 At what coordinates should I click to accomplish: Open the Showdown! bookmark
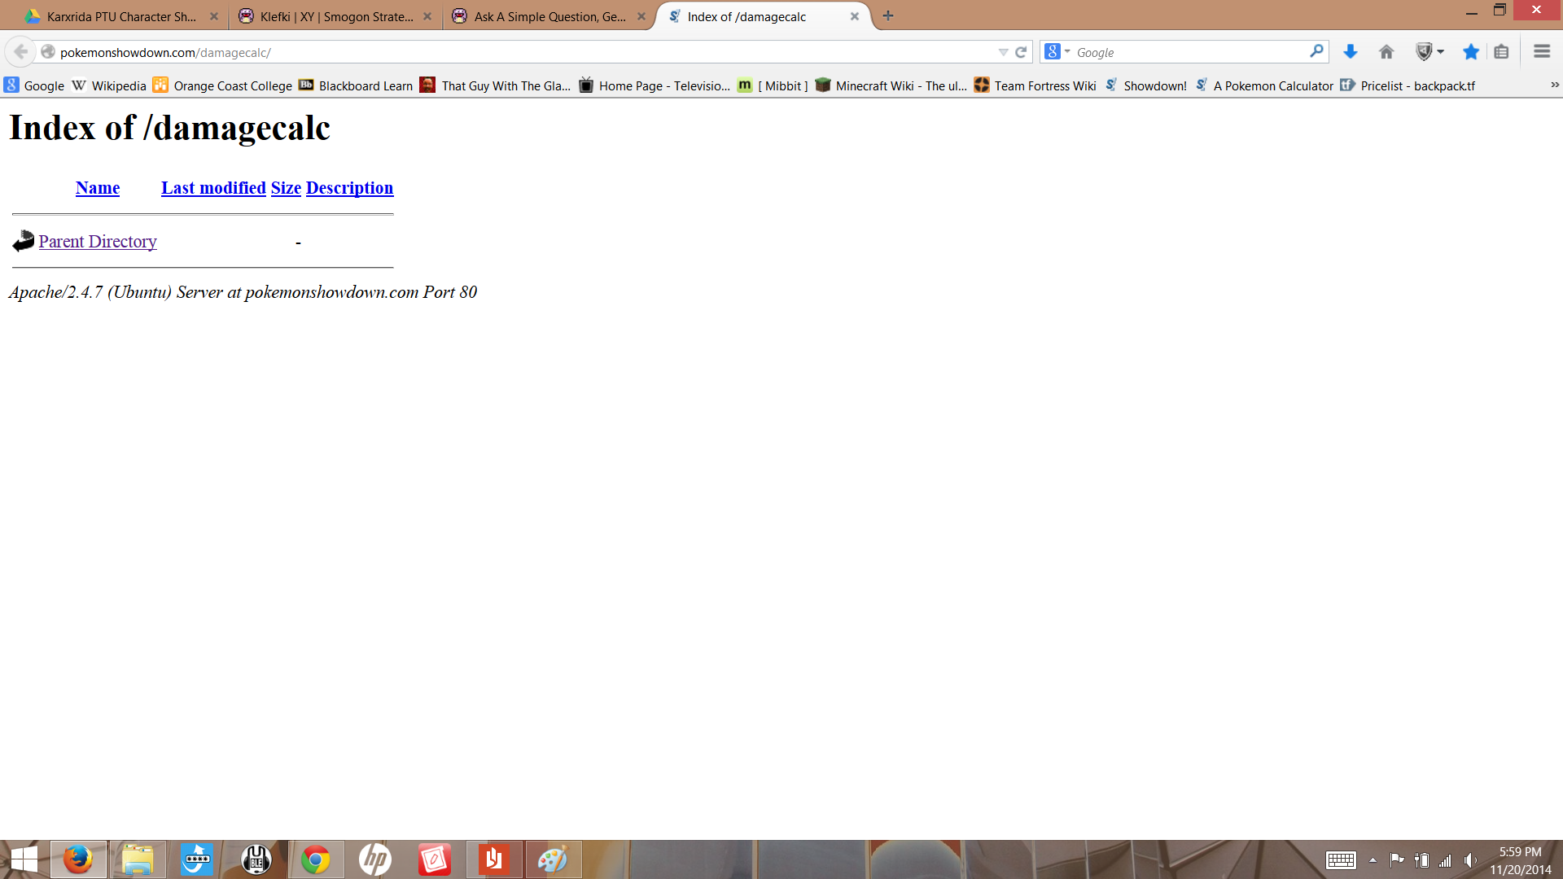(x=1154, y=85)
